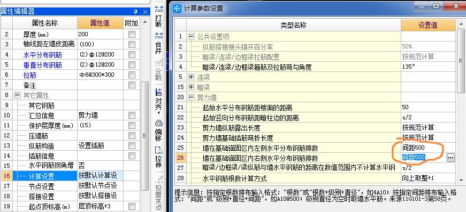Toggle 附加 checkbox for 轴线距左墙皮距离

(x=132, y=44)
